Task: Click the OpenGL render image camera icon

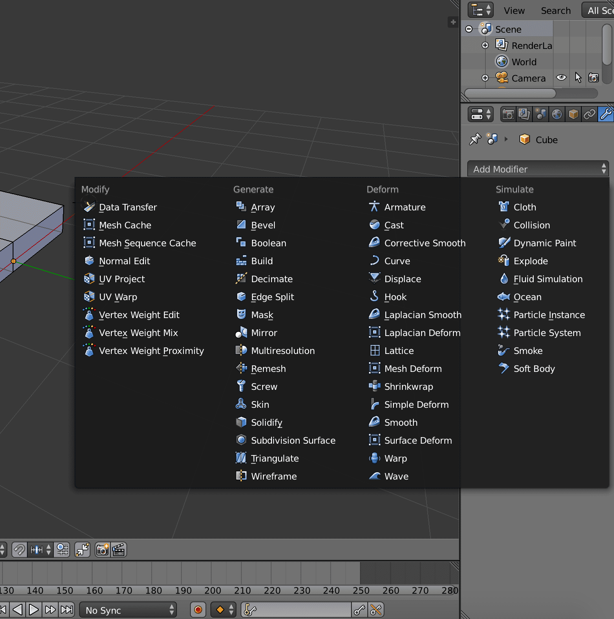Action: tap(102, 550)
